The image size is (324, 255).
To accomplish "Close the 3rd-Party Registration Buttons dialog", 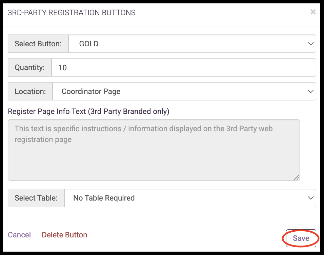I will coord(313,12).
